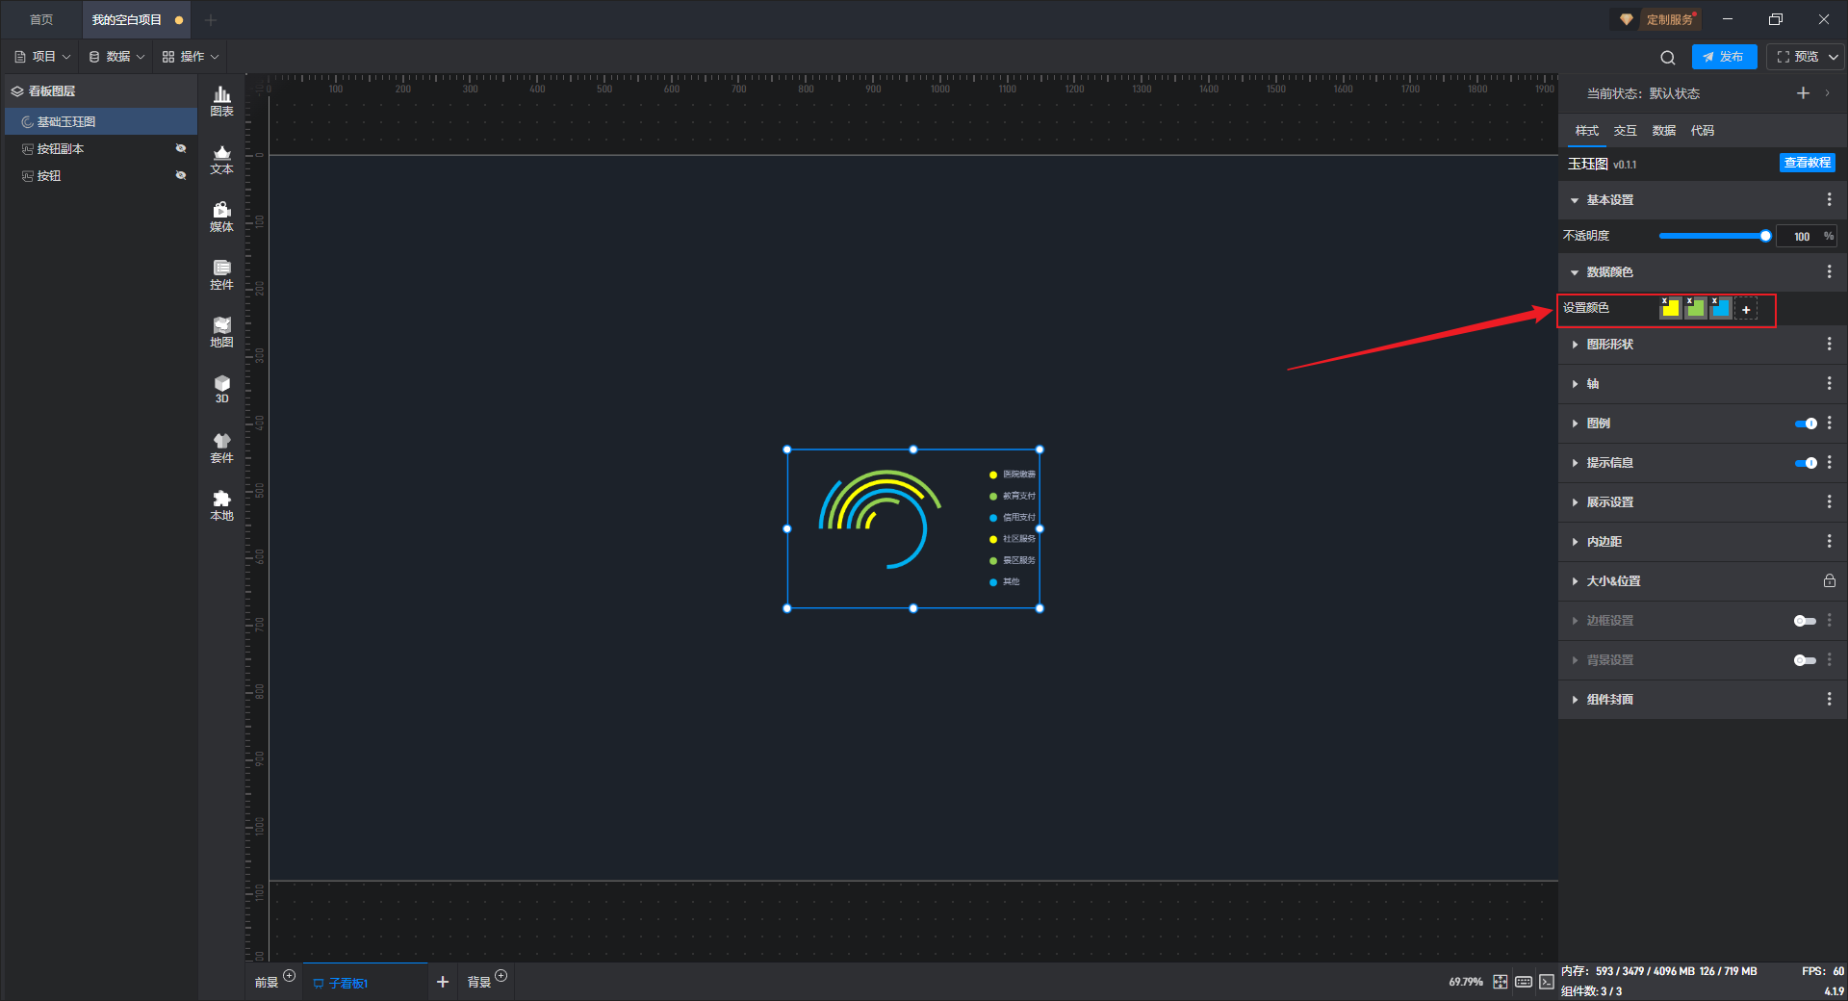Expand the 轴 axis section
This screenshot has width=1848, height=1001.
[1575, 384]
